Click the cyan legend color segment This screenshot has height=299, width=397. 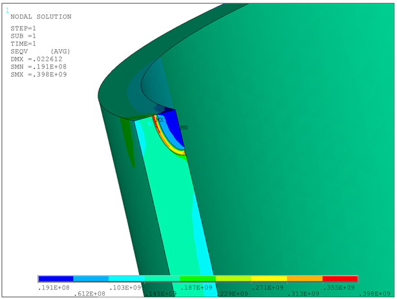pyautogui.click(x=127, y=279)
